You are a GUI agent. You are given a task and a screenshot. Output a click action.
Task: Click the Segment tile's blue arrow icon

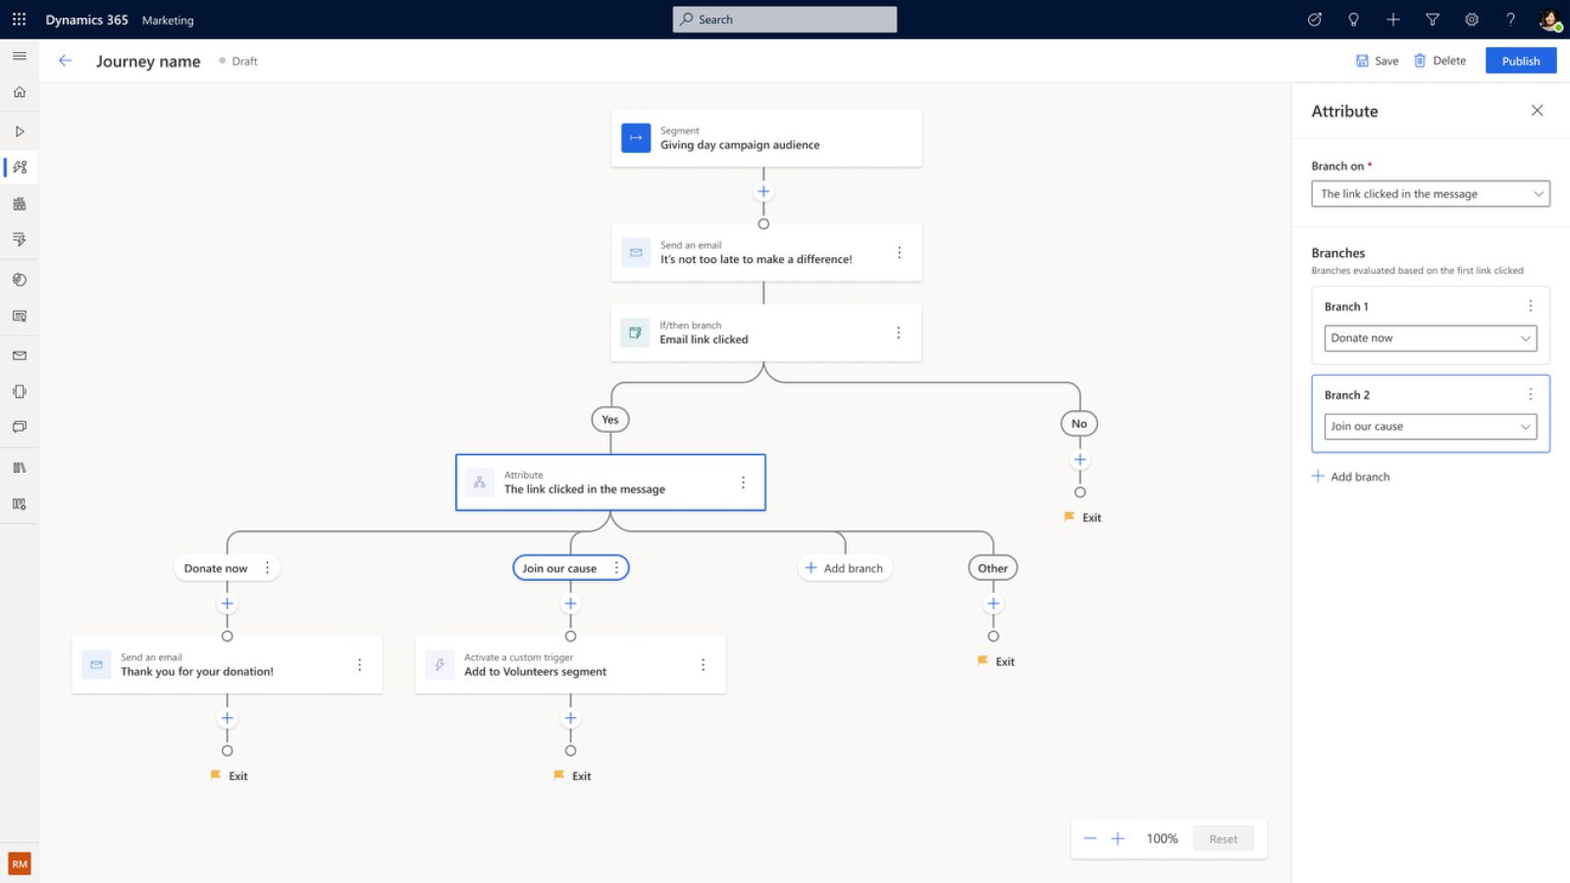tap(636, 138)
